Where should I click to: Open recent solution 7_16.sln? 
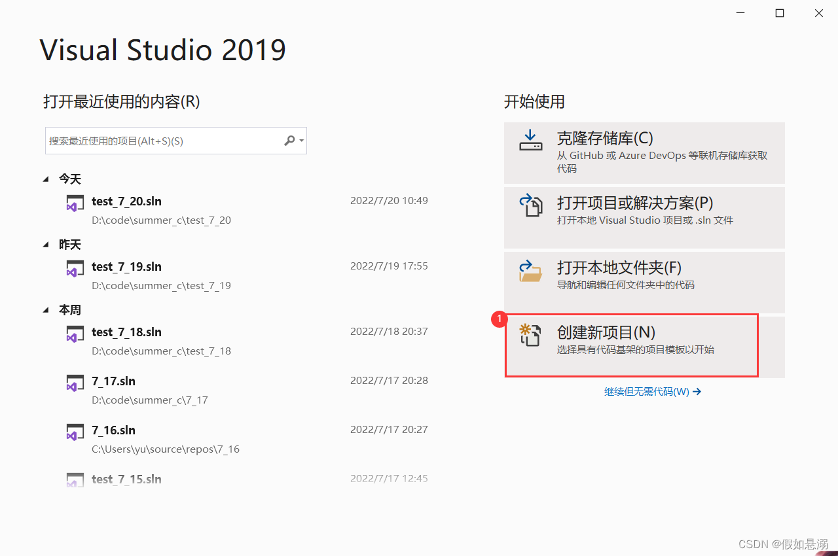[x=113, y=430]
